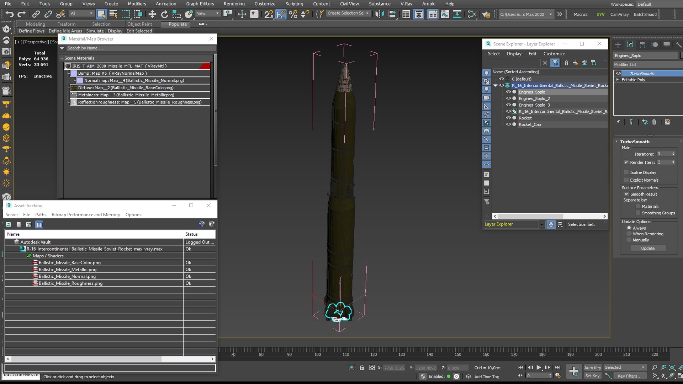Expand the Editable Poly modifier entry
The image size is (683, 384).
point(618,80)
